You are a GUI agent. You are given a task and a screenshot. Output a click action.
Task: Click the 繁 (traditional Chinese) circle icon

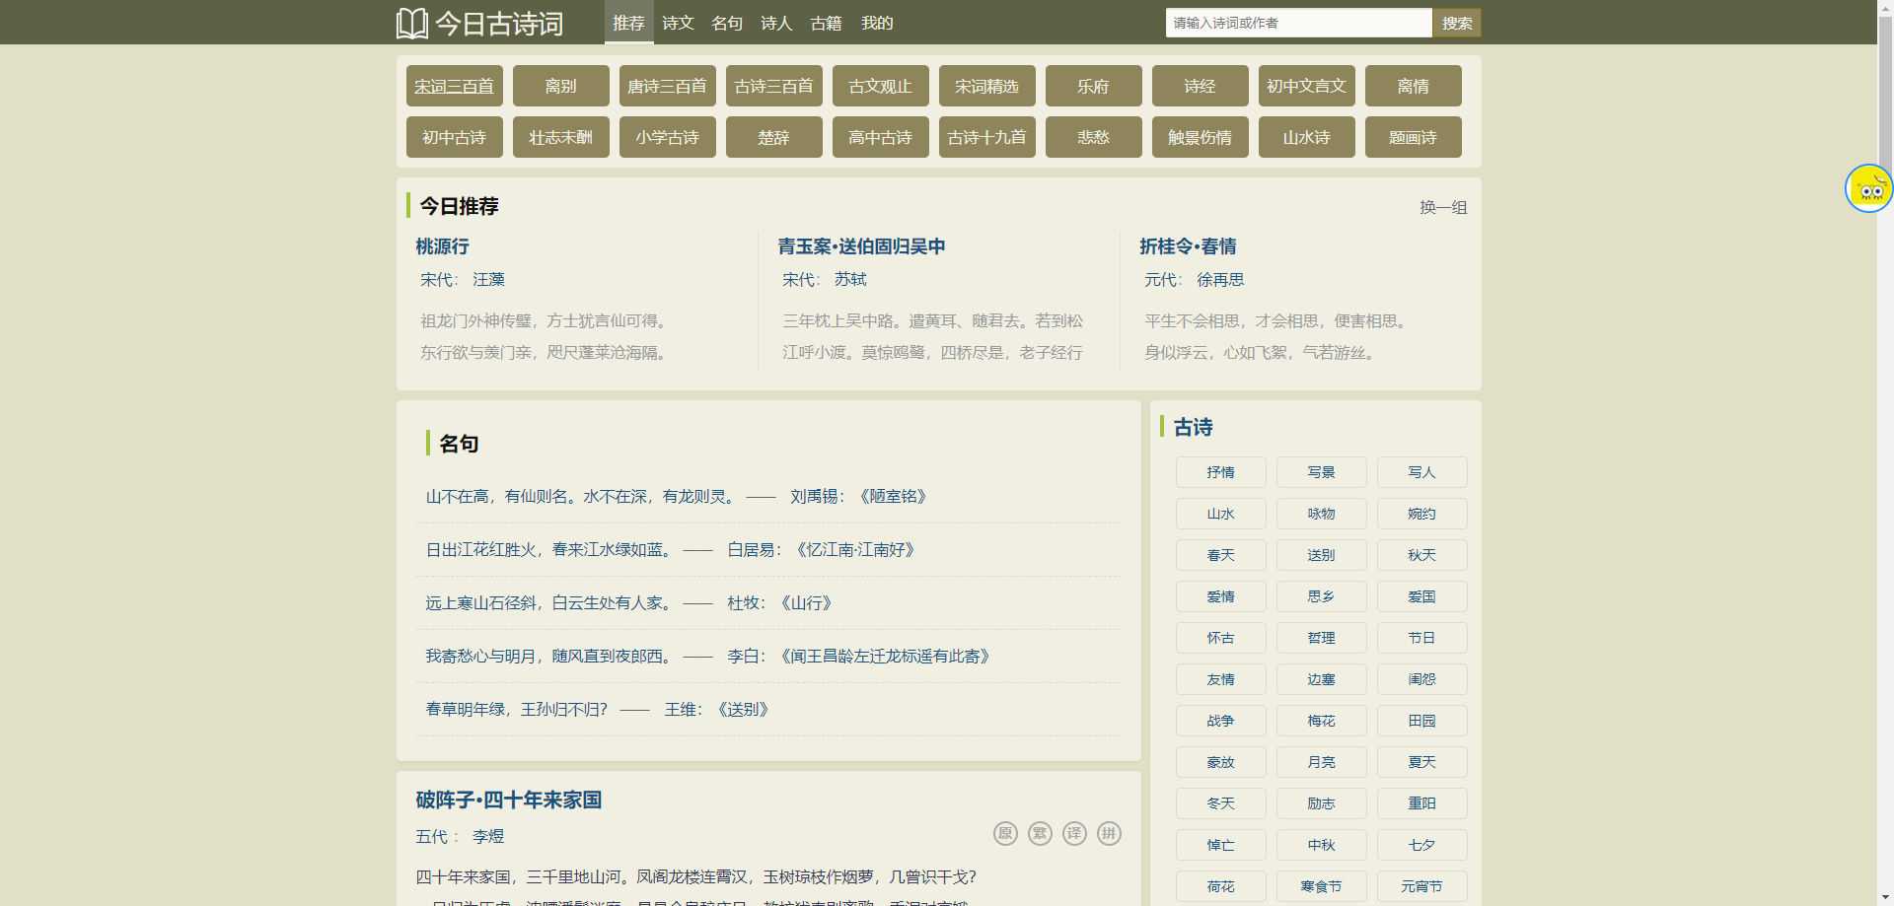[x=1040, y=834]
